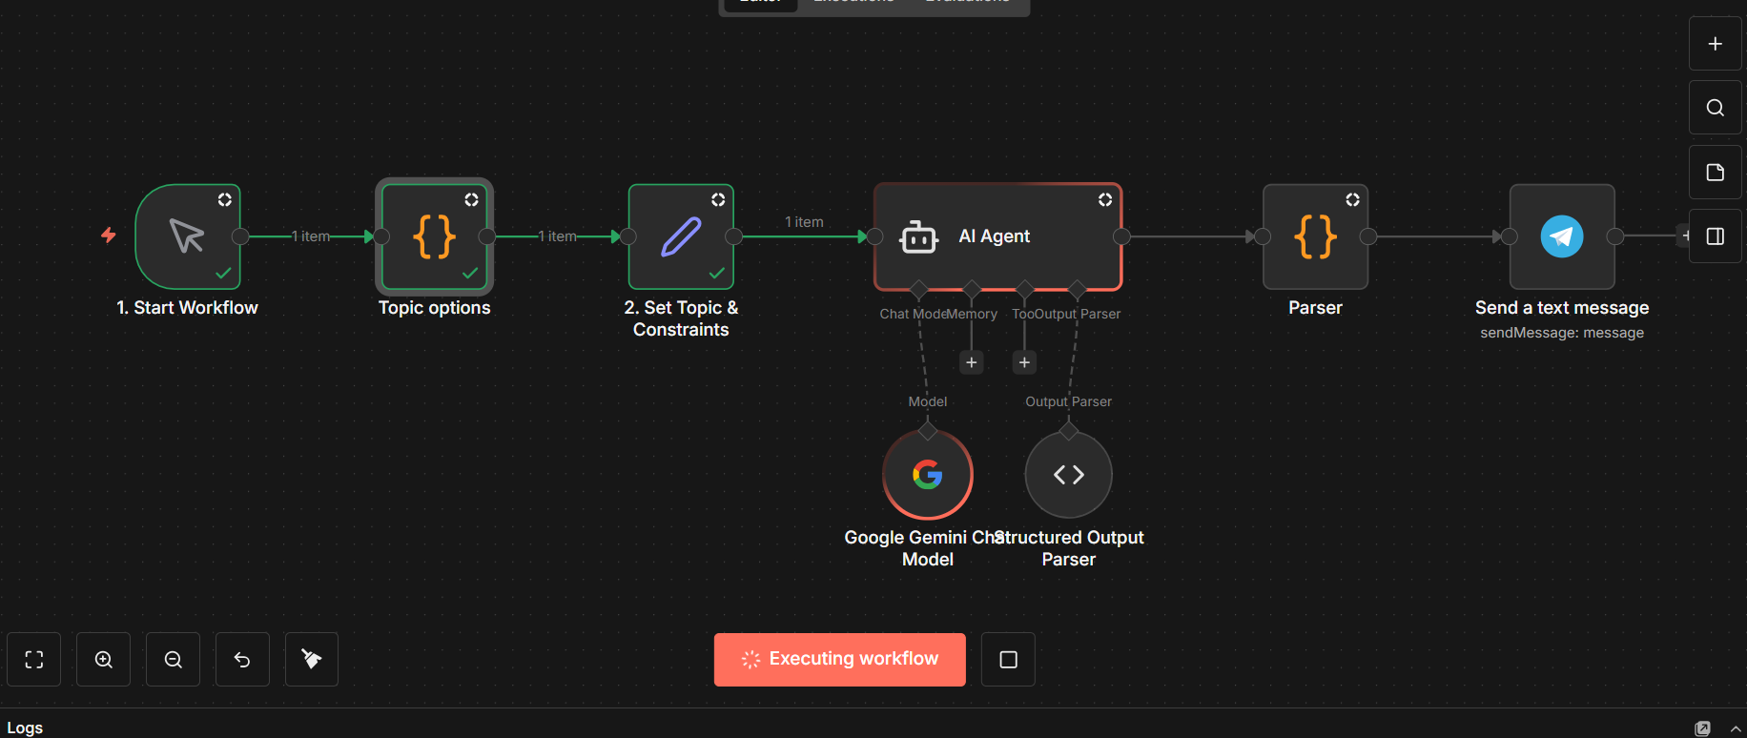Pop out the Logs panel
Viewport: 1747px width, 738px height.
pos(1702,728)
